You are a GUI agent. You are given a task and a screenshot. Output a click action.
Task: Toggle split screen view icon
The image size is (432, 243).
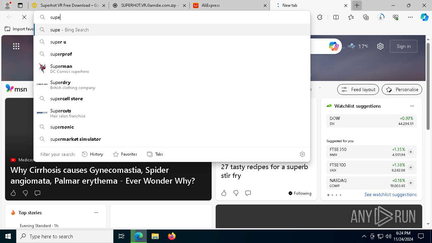336,17
